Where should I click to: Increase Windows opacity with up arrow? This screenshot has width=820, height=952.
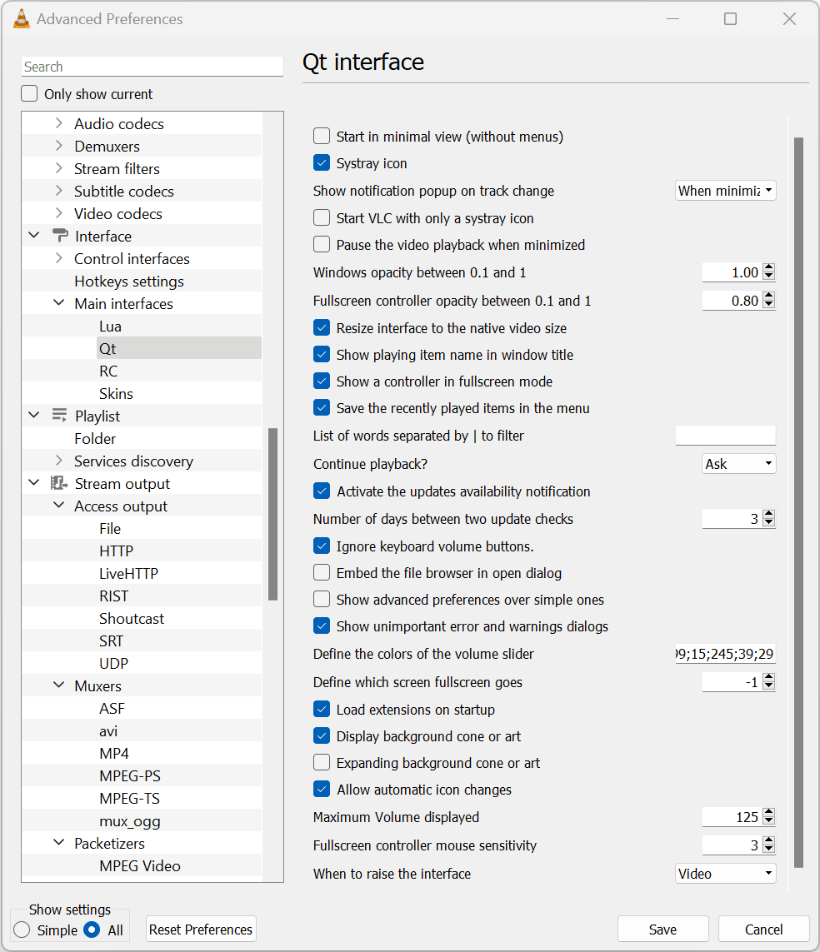pyautogui.click(x=769, y=268)
